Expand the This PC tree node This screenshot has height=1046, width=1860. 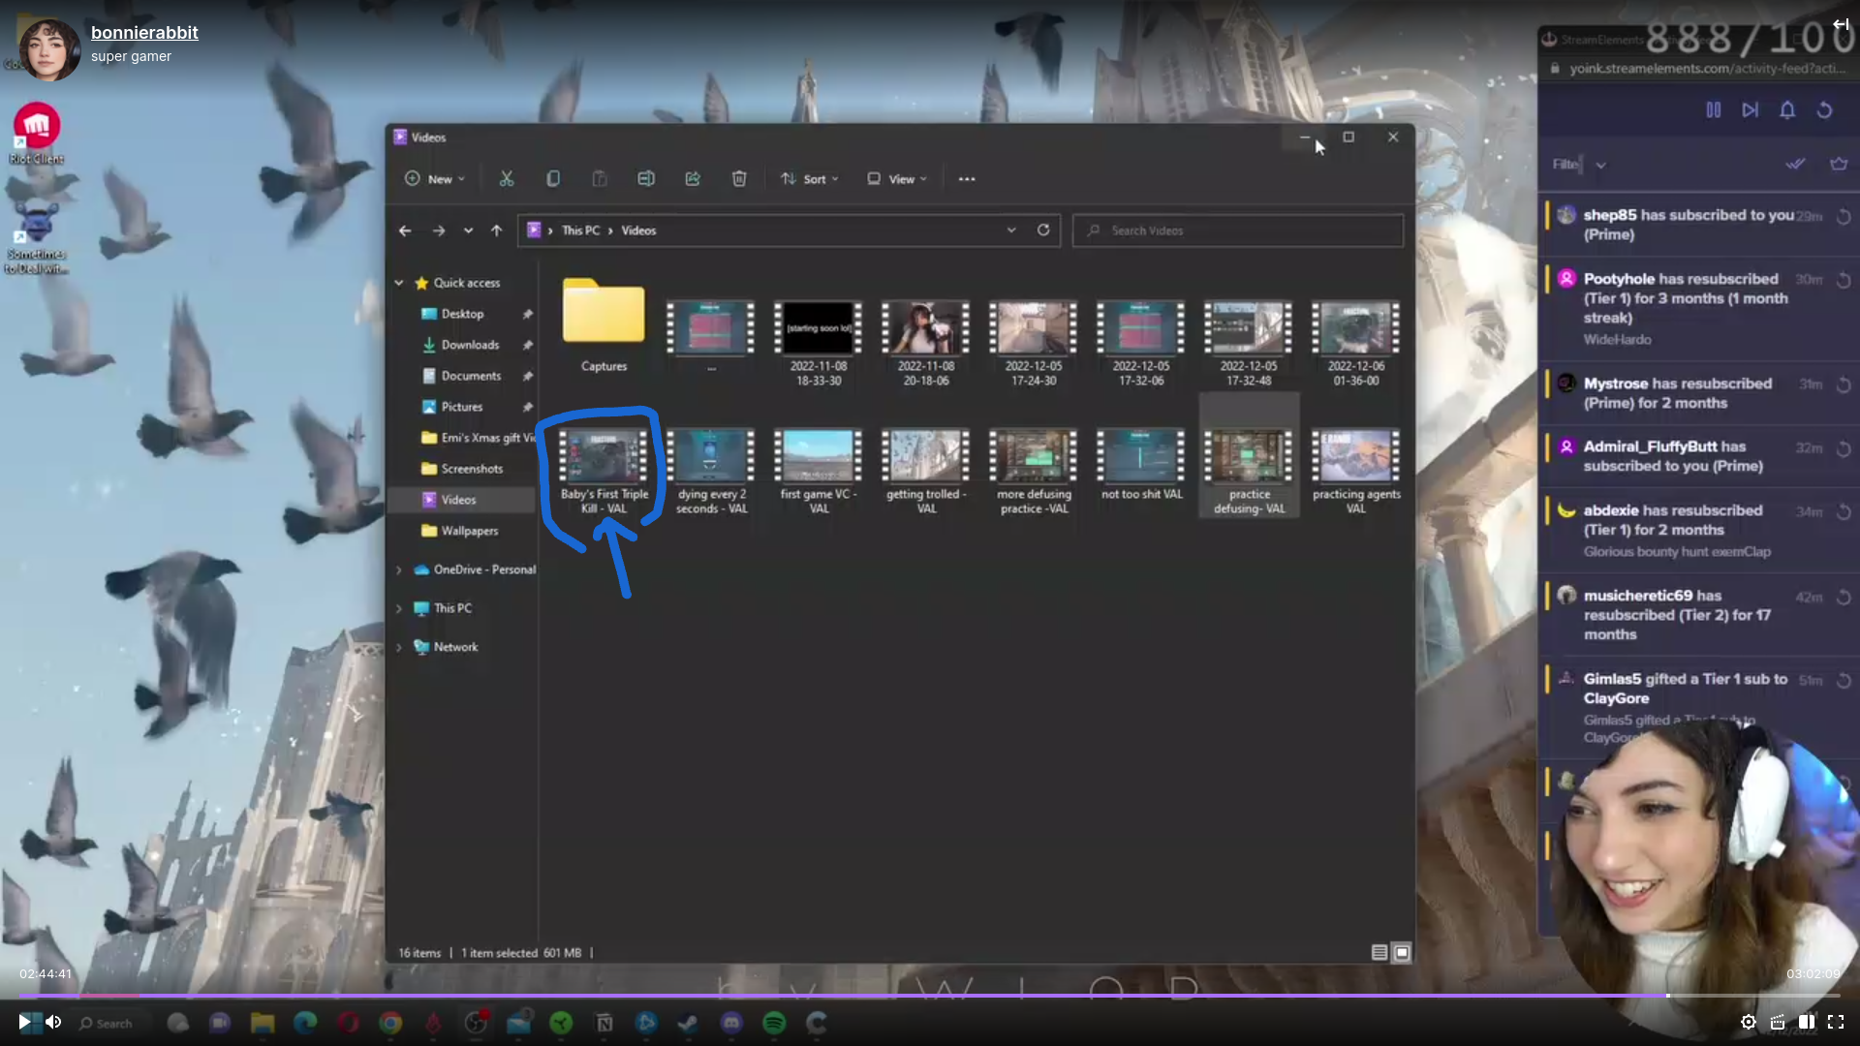(399, 608)
